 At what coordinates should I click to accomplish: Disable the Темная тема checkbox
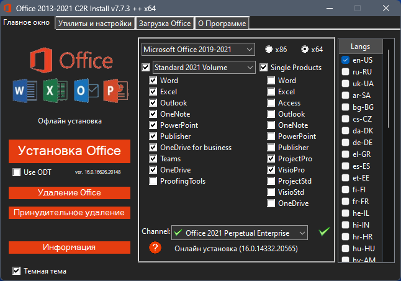[17, 271]
